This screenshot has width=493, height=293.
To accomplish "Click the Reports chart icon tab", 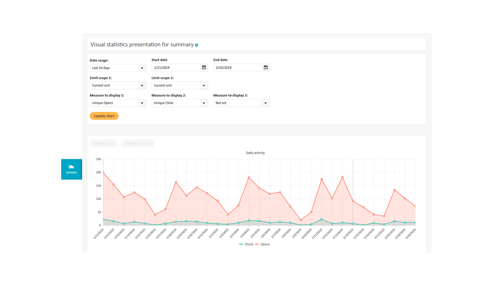I will 71,168.
